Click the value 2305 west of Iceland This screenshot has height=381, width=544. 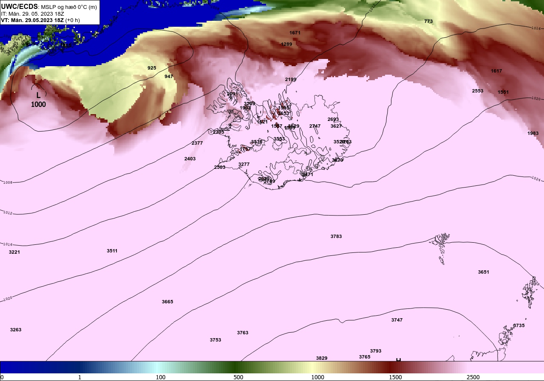pos(218,132)
